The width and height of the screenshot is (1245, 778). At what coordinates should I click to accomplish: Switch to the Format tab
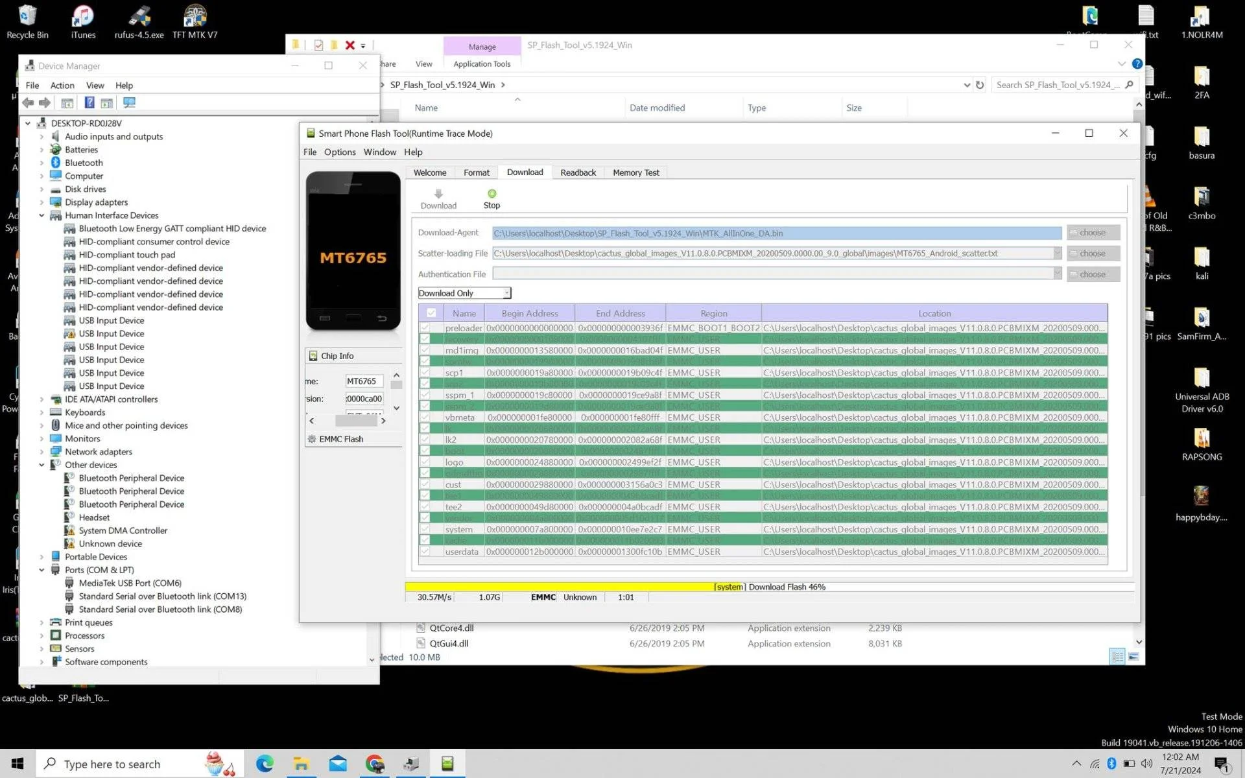(x=477, y=172)
